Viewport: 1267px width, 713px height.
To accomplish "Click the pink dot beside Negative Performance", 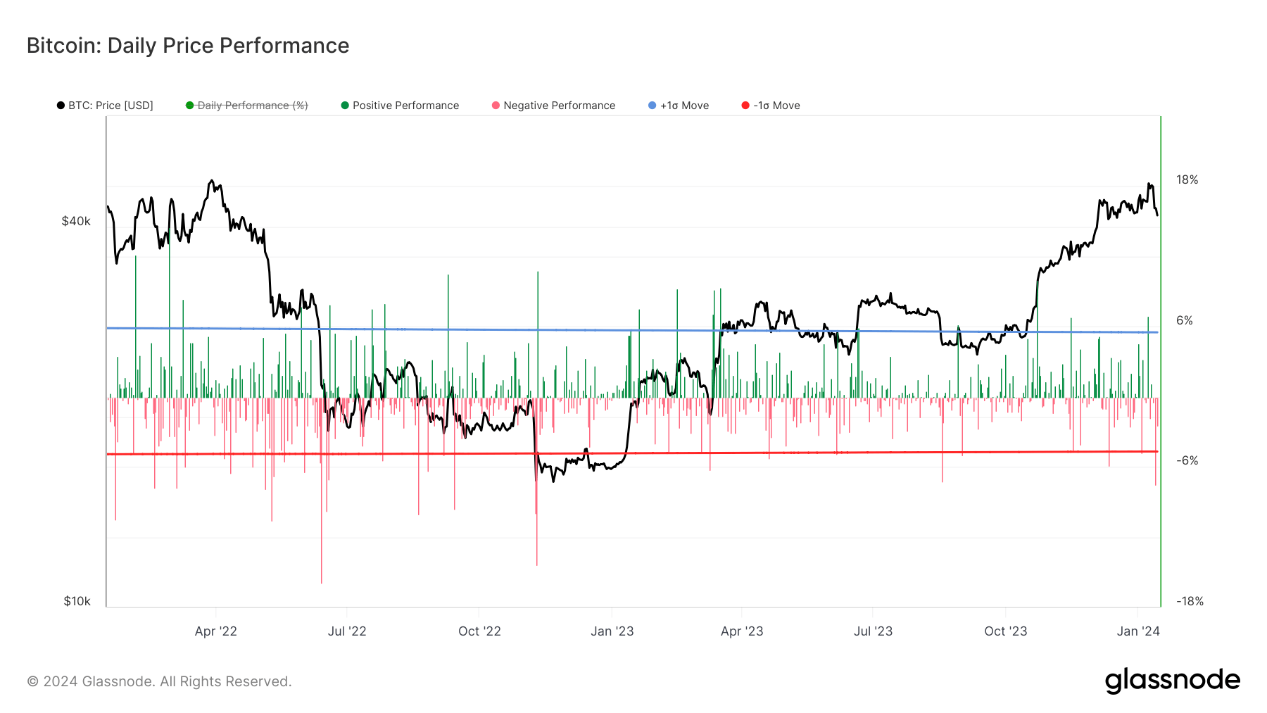I will point(497,105).
